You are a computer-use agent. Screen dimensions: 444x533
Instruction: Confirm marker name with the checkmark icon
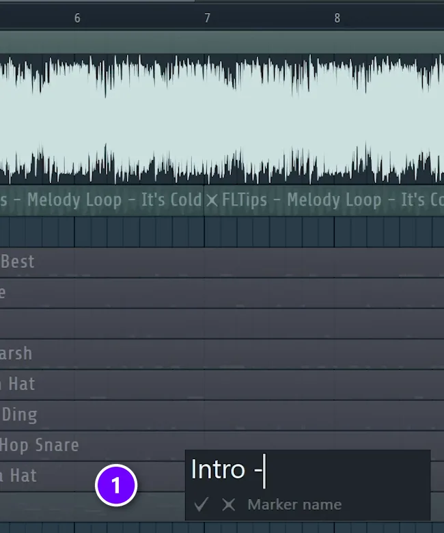pyautogui.click(x=201, y=504)
